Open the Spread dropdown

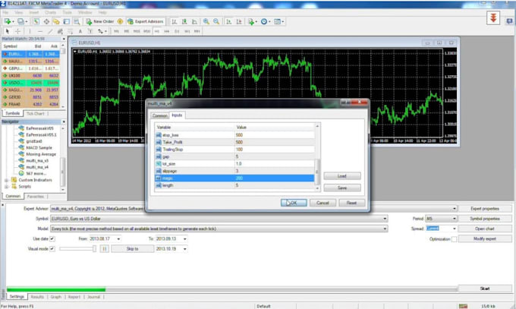point(455,229)
